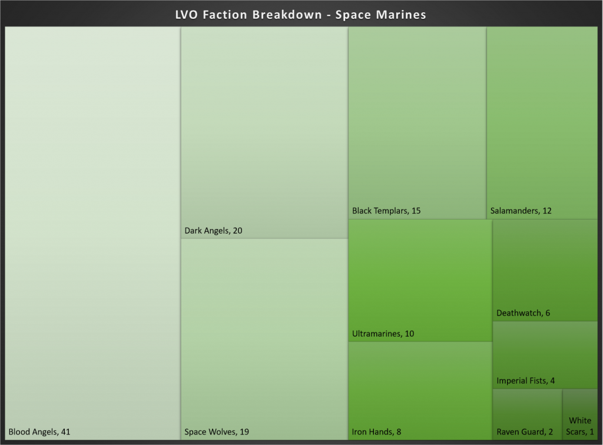
Task: Click the 'Salamanders, 12' label text
Action: [521, 211]
